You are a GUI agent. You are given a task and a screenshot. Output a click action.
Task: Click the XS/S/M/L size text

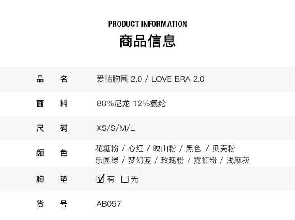(116, 128)
